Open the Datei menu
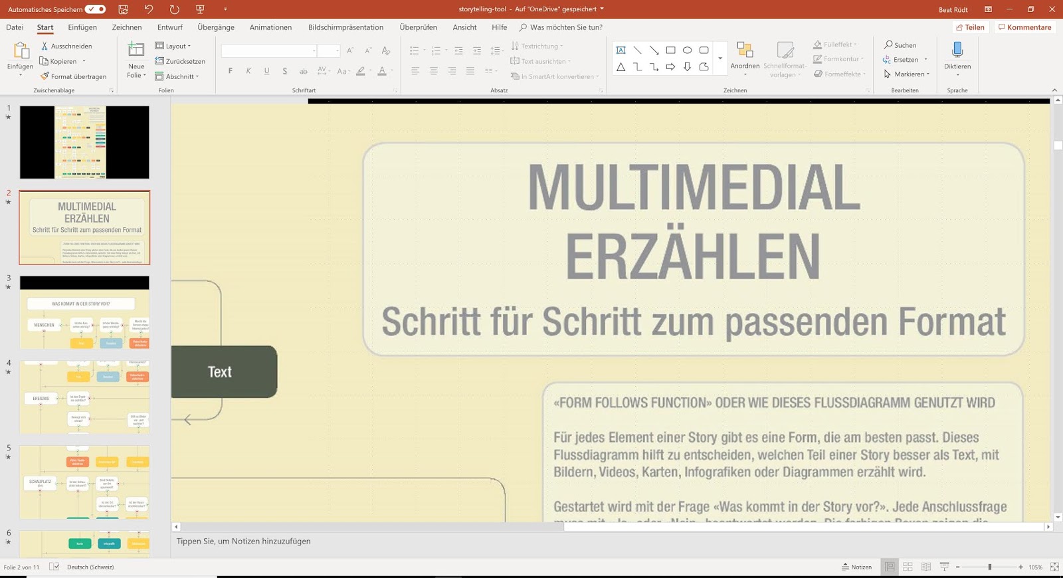Viewport: 1063px width, 578px height. point(15,27)
